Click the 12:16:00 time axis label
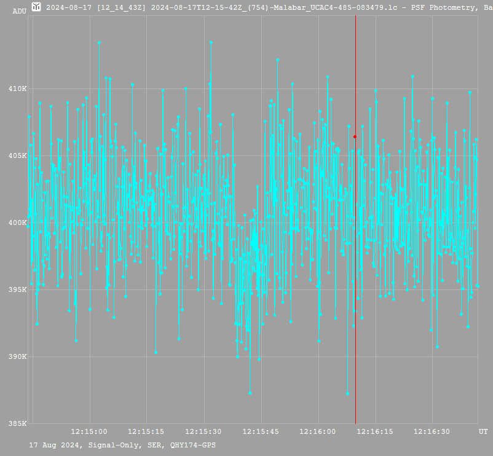The image size is (493, 456). (x=318, y=431)
